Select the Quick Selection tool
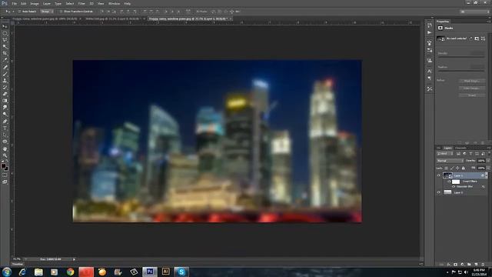Screen dimensions: 492x277 tap(5, 46)
